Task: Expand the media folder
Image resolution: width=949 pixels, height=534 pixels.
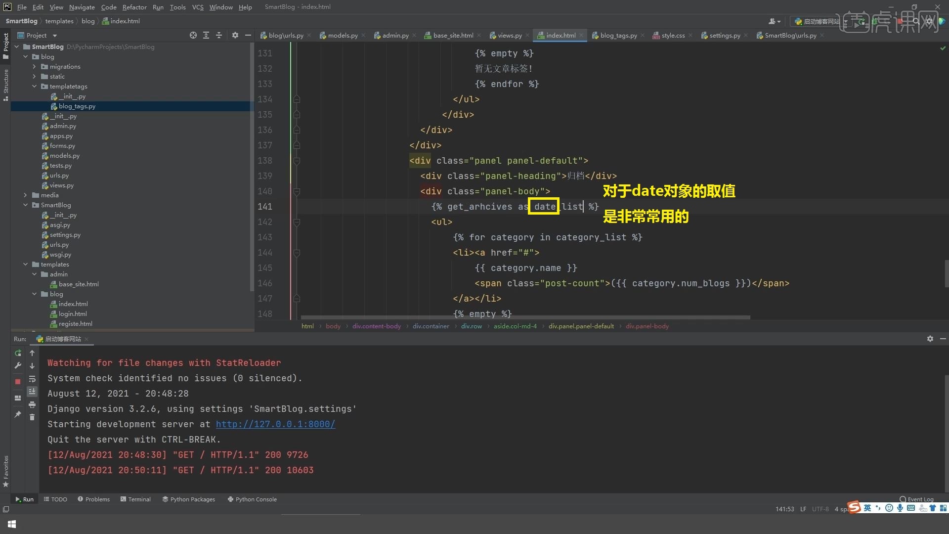Action: (26, 195)
